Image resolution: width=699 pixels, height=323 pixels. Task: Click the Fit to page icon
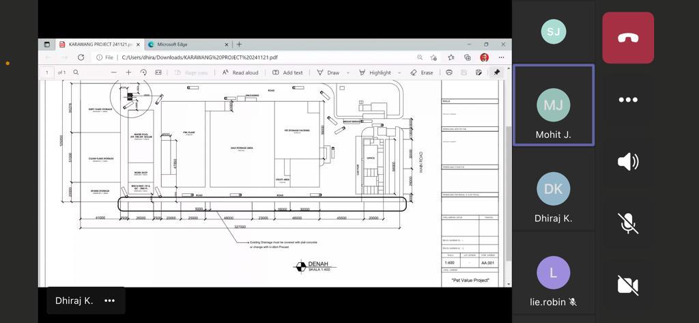(158, 72)
